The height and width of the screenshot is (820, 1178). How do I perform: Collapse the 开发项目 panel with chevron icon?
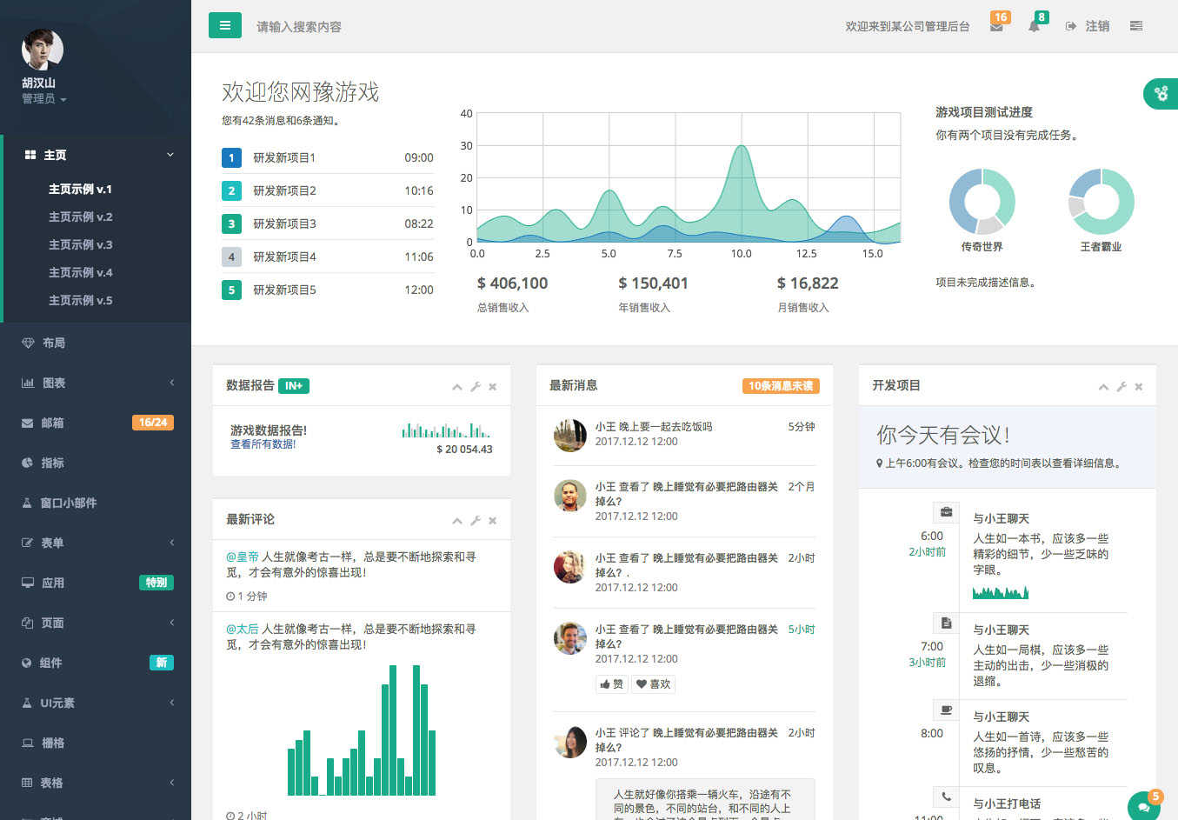[1103, 387]
